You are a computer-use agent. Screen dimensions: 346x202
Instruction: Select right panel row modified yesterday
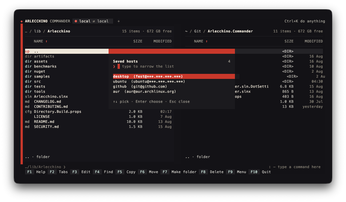279,107
